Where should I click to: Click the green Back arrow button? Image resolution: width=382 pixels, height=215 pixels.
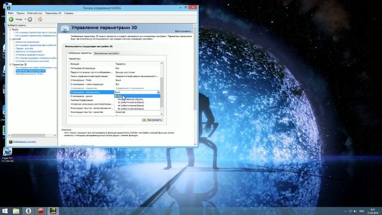(x=11, y=19)
